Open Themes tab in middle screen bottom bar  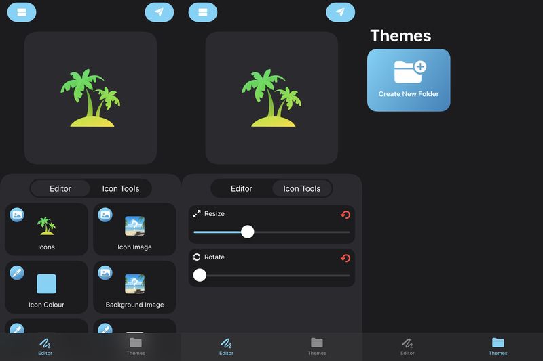point(317,347)
